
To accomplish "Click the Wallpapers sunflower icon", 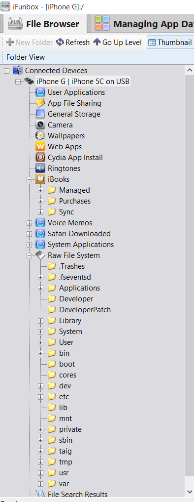I will (40, 136).
